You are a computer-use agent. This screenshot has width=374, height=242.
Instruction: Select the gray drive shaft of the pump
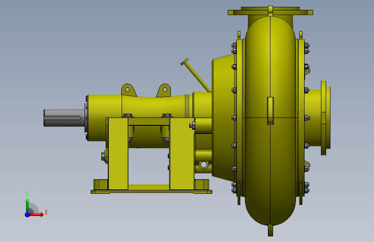(x=64, y=118)
